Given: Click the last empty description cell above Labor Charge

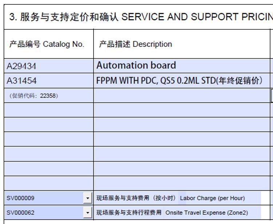Looking at the screenshot, I should (x=182, y=183).
